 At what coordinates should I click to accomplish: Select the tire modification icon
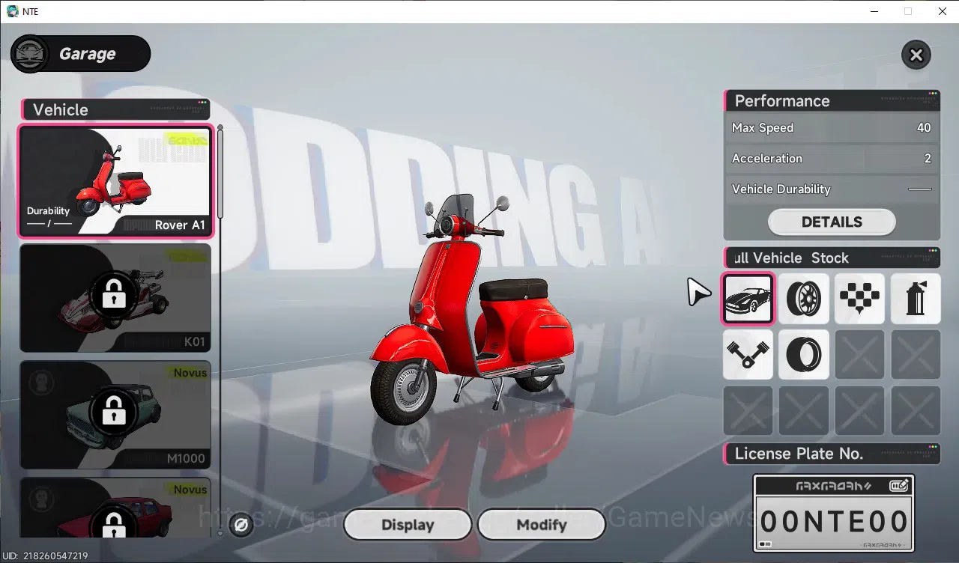point(803,354)
